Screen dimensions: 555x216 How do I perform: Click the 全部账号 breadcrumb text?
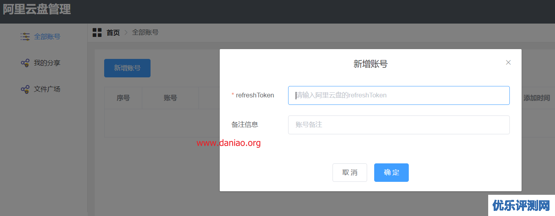click(145, 32)
